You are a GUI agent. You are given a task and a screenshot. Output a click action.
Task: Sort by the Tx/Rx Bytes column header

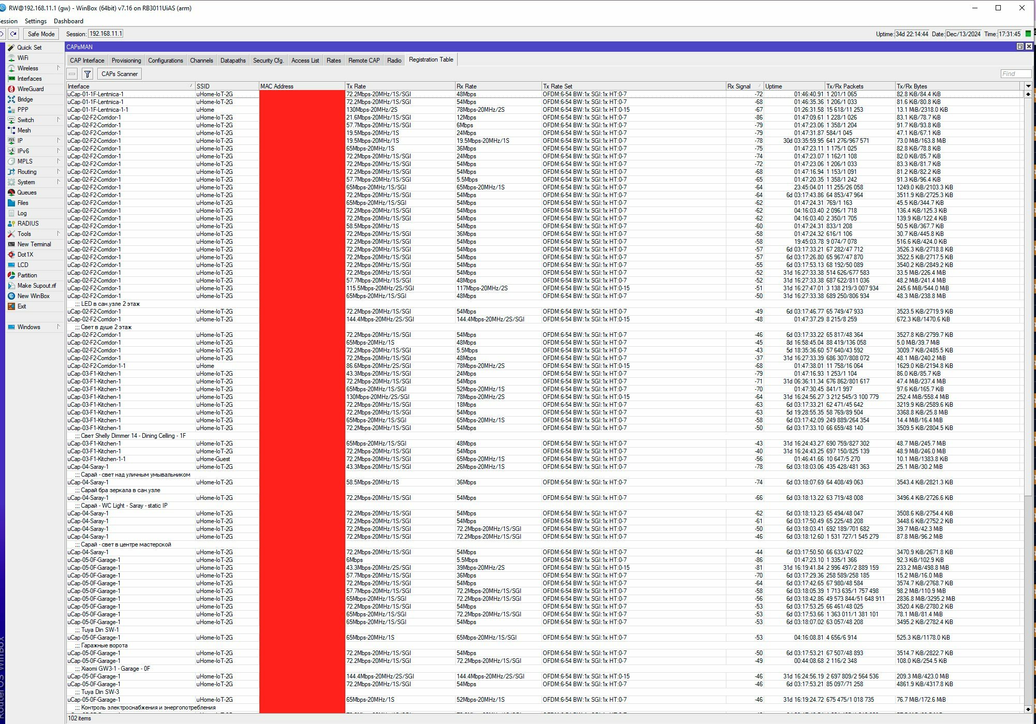[959, 86]
